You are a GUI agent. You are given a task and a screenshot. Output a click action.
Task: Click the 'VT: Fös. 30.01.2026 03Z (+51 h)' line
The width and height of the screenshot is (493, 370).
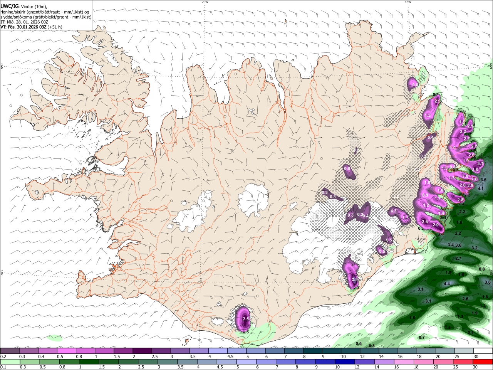31,27
